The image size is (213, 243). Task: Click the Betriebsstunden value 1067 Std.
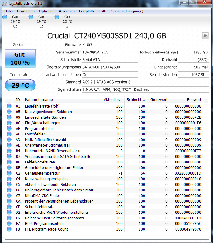coord(193,75)
